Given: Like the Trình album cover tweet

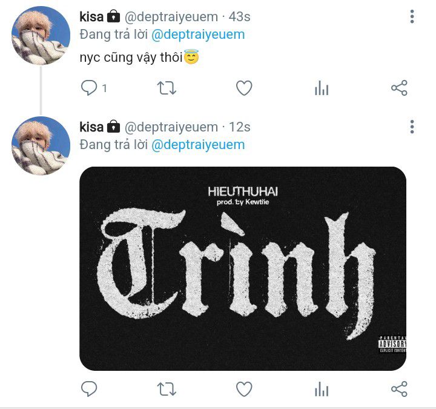Looking at the screenshot, I should pos(244,388).
